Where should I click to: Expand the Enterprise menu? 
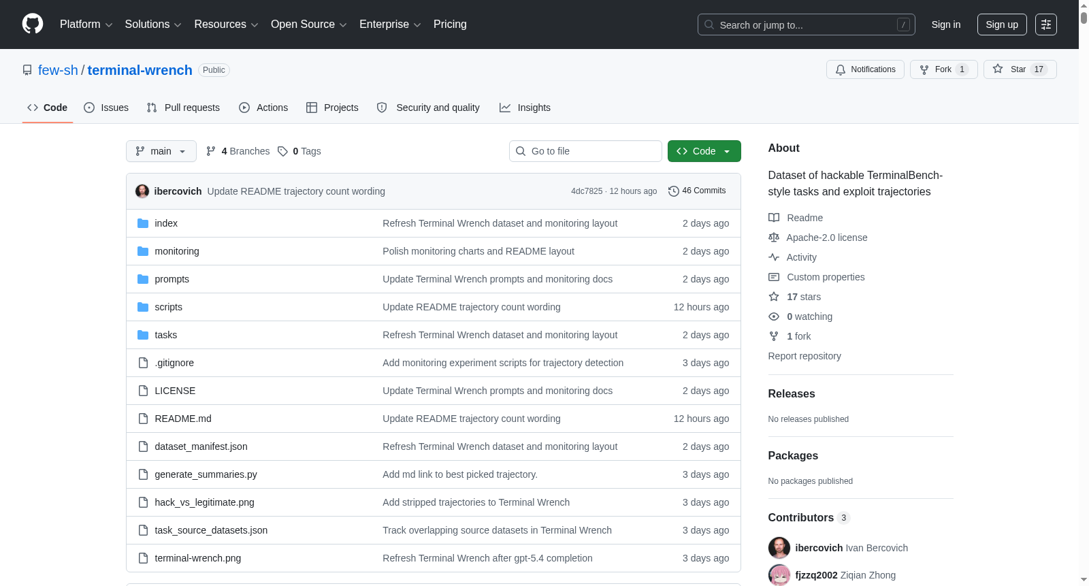[x=390, y=25]
